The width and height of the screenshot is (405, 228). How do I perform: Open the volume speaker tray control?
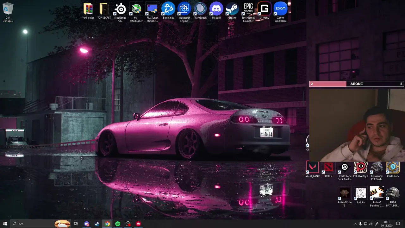371,224
